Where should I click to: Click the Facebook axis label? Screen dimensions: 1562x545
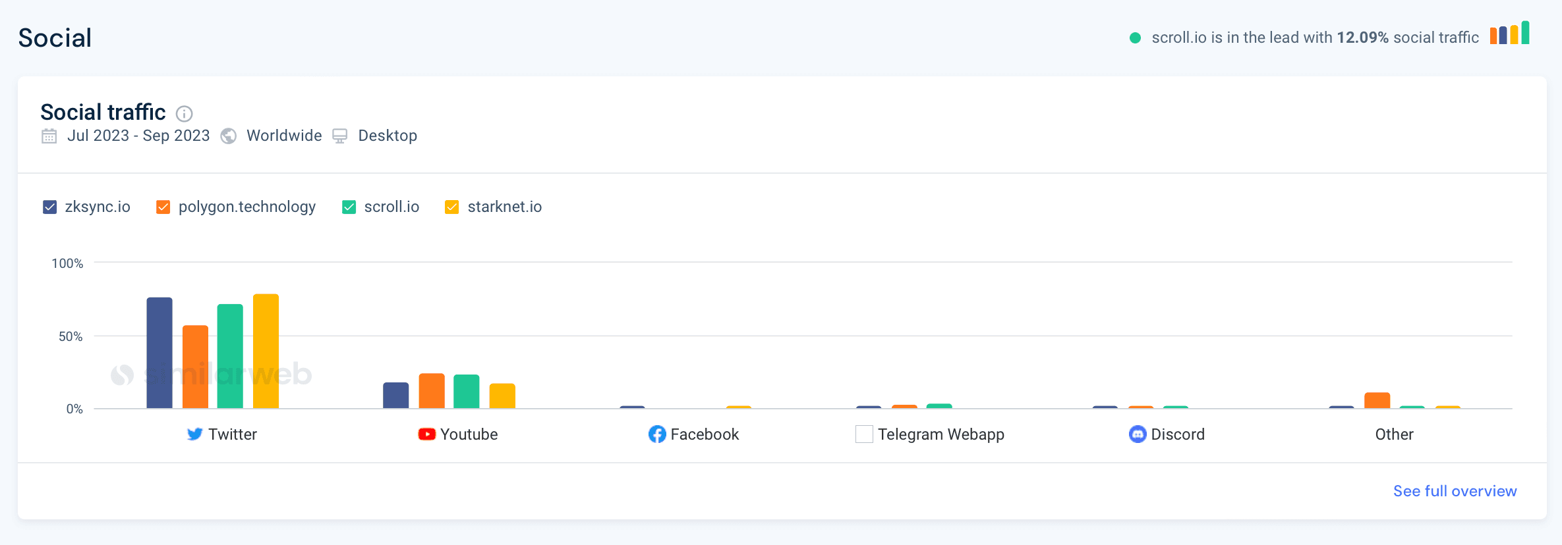click(705, 434)
